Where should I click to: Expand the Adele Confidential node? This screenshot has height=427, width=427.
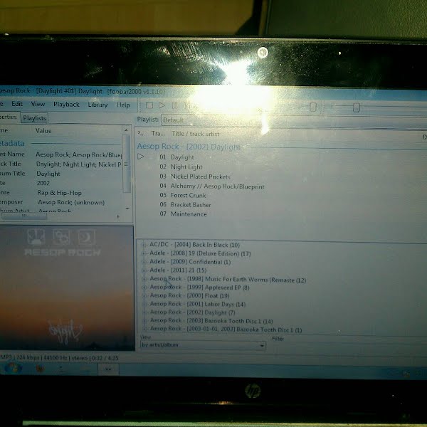[144, 262]
